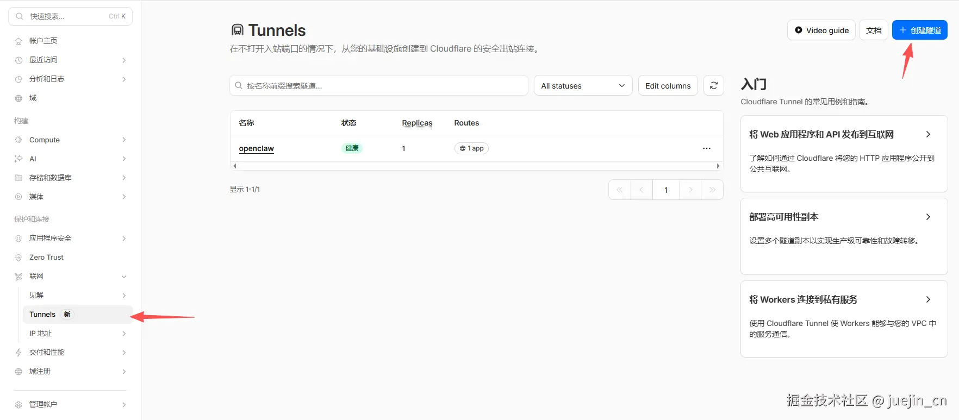Click the 文档 button
This screenshot has width=959, height=420.
click(874, 30)
